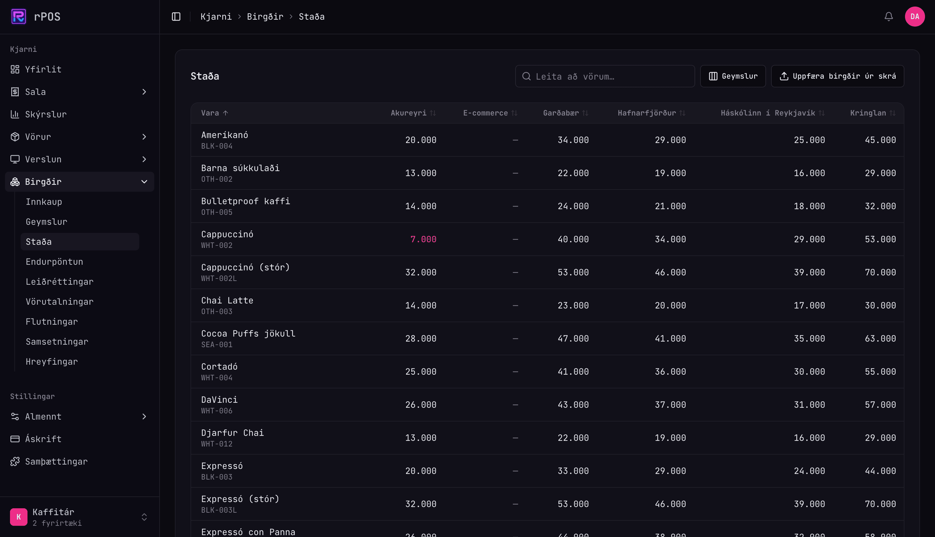Click the Áskrift card icon
Image resolution: width=935 pixels, height=537 pixels.
(x=15, y=439)
